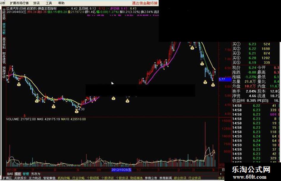Image resolution: width=281 pixels, height=181 pixels.
Task: Open the 券商新闻 bottom tab
Action: (x=165, y=178)
